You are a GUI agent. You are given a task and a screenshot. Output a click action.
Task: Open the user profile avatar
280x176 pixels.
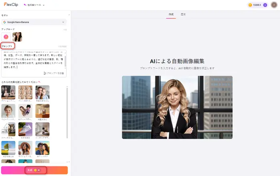tap(274, 5)
